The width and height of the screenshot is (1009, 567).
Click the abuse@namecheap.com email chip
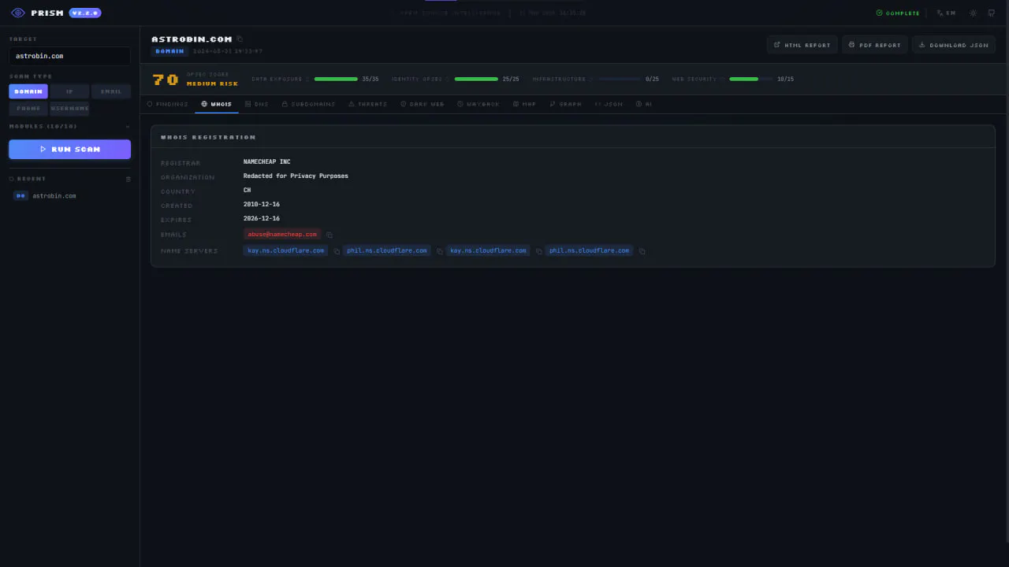[282, 235]
